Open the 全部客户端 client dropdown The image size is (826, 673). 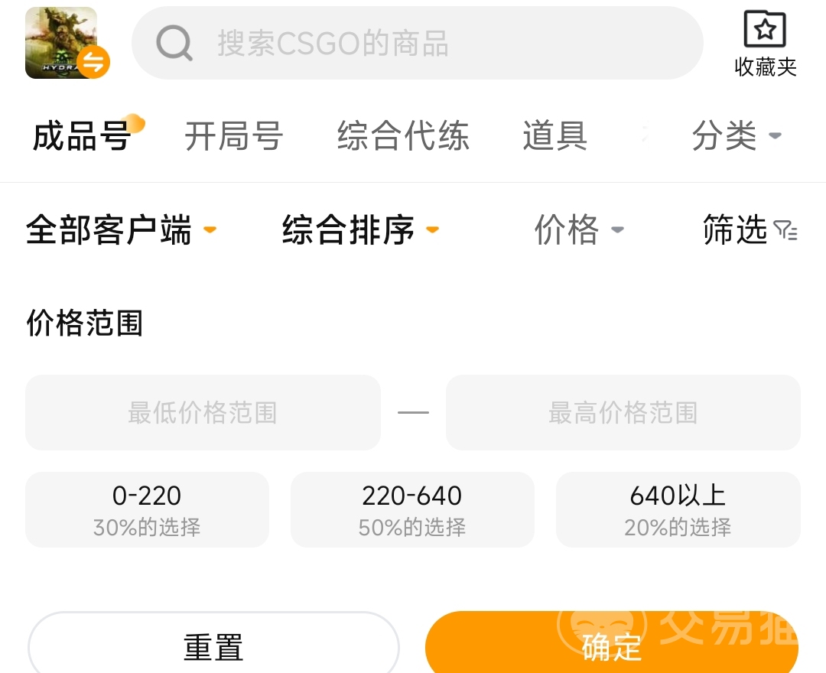click(x=121, y=229)
